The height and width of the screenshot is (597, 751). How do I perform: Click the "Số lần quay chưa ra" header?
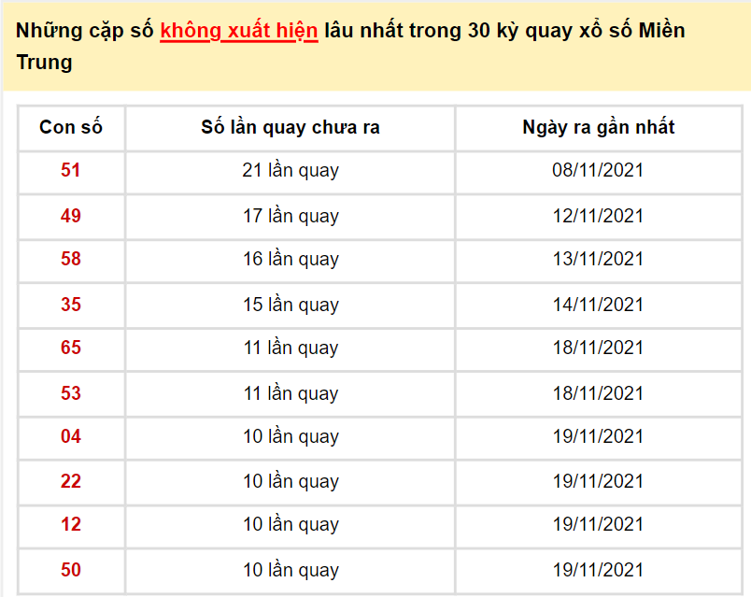(290, 127)
